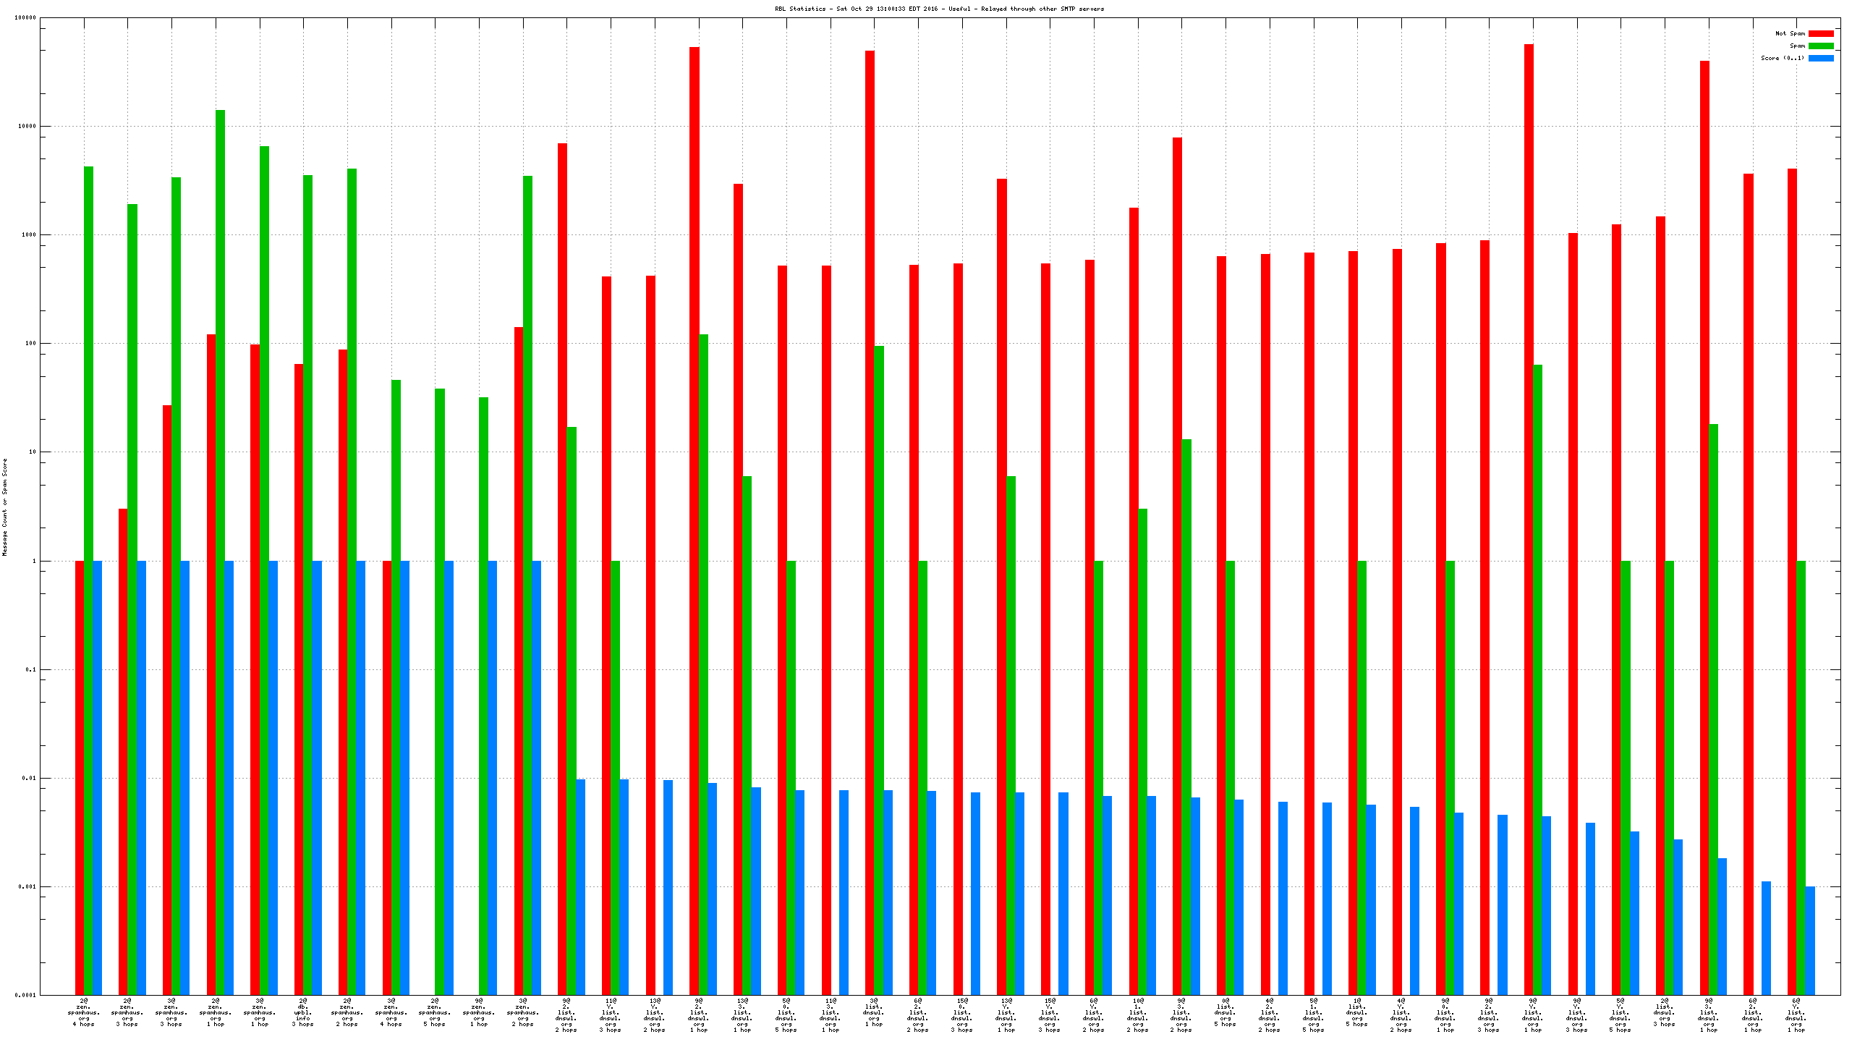Click the zen.spamhaus.org 5 hops axis label
Screen dimensions: 1852x1042
(x=435, y=1012)
